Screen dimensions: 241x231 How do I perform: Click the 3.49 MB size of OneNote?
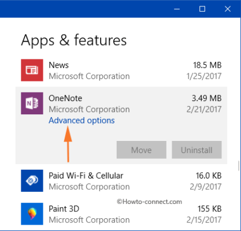tap(207, 98)
